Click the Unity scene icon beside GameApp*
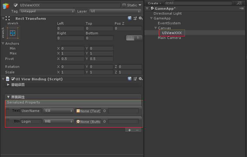This screenshot has width=247, height=157. point(152,8)
